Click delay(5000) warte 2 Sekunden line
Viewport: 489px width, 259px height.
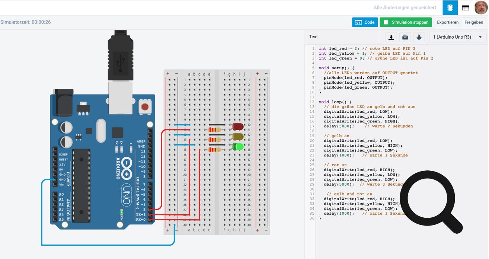[368, 126]
